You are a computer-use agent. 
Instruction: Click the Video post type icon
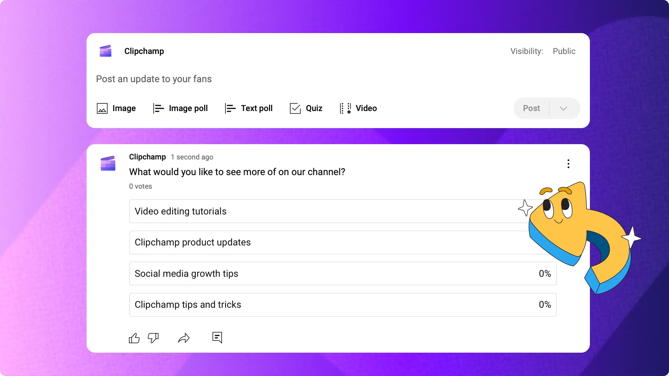tap(345, 108)
